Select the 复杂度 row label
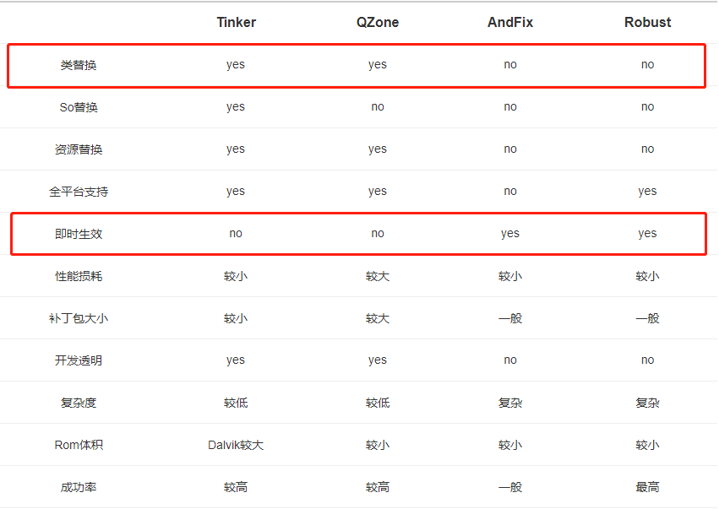This screenshot has width=719, height=509. coord(79,403)
